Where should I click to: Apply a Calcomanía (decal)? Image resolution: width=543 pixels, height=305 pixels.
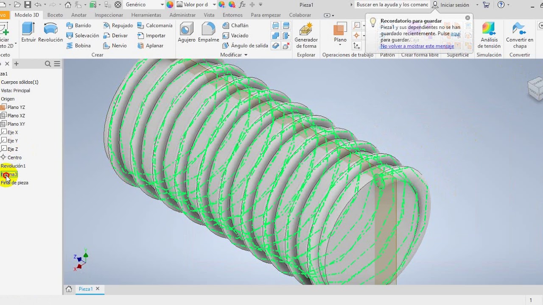pyautogui.click(x=154, y=25)
